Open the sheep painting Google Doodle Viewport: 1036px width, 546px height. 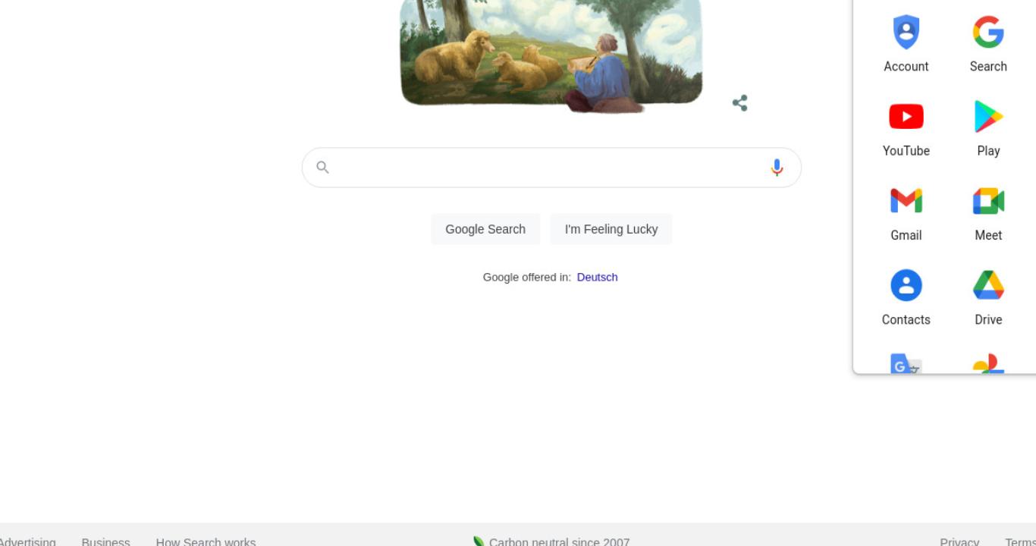[551, 53]
